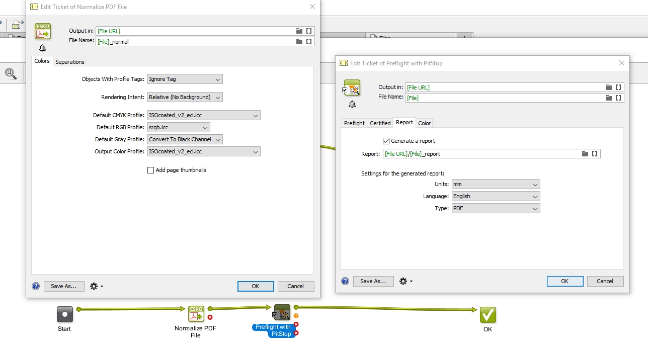Click Save As in Preflight dialog

(373, 281)
